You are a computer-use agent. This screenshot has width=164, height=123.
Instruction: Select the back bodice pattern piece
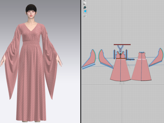click(142, 56)
